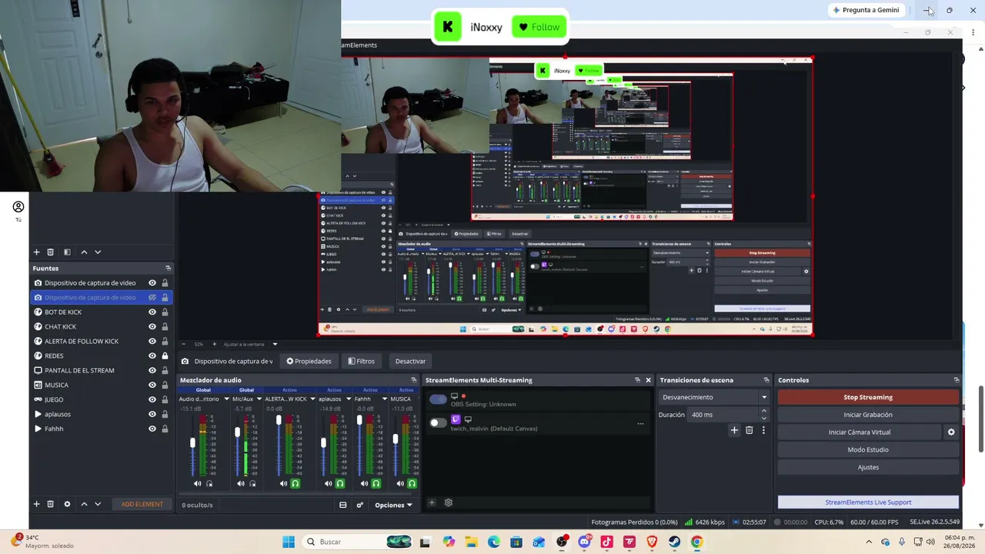Toggle monitoring headphones on the aplausos channel
The width and height of the screenshot is (985, 554).
[x=339, y=483]
